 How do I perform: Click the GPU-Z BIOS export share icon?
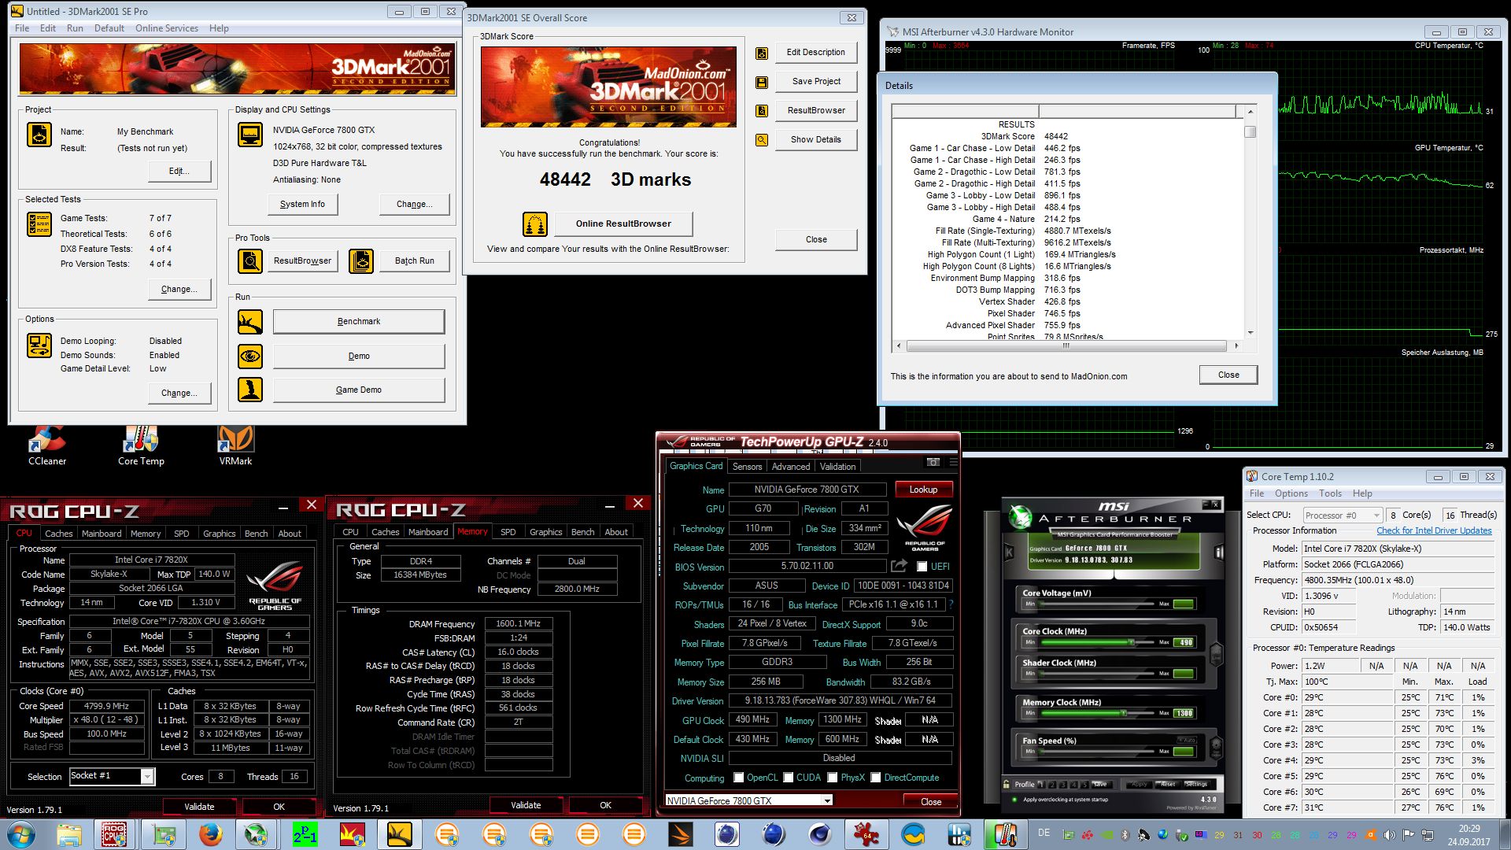pyautogui.click(x=899, y=566)
